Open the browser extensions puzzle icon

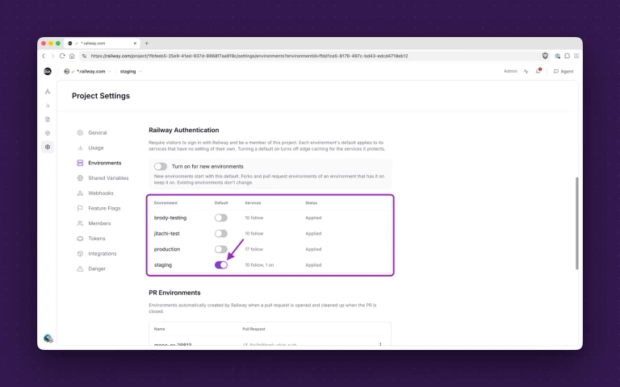[567, 56]
